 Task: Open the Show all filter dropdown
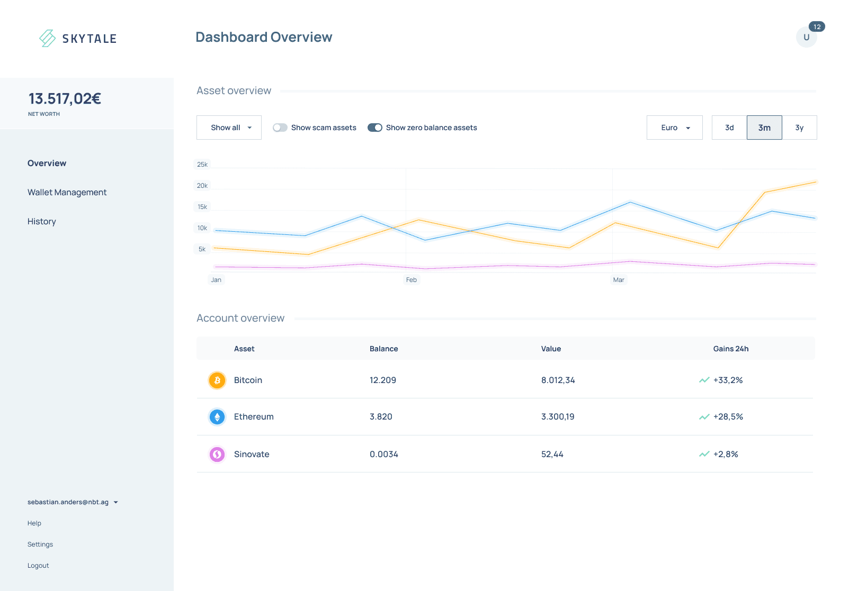tap(229, 128)
